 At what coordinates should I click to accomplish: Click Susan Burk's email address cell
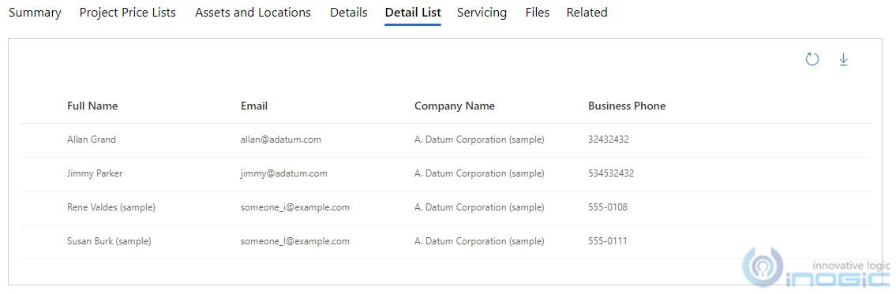click(x=295, y=241)
